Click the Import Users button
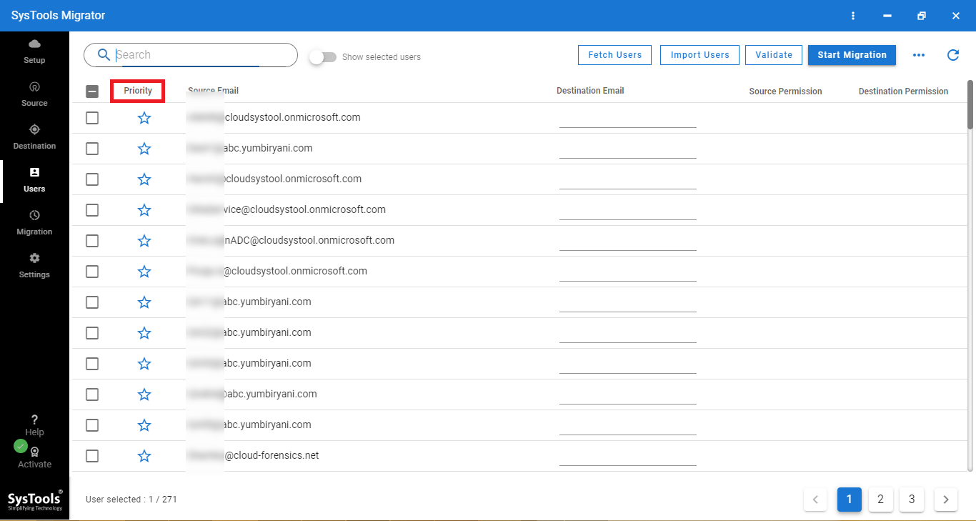Screen dimensions: 976x521 [699, 55]
